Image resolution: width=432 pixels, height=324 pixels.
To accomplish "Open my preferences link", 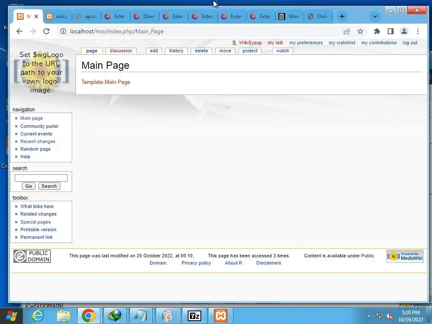I will point(306,43).
